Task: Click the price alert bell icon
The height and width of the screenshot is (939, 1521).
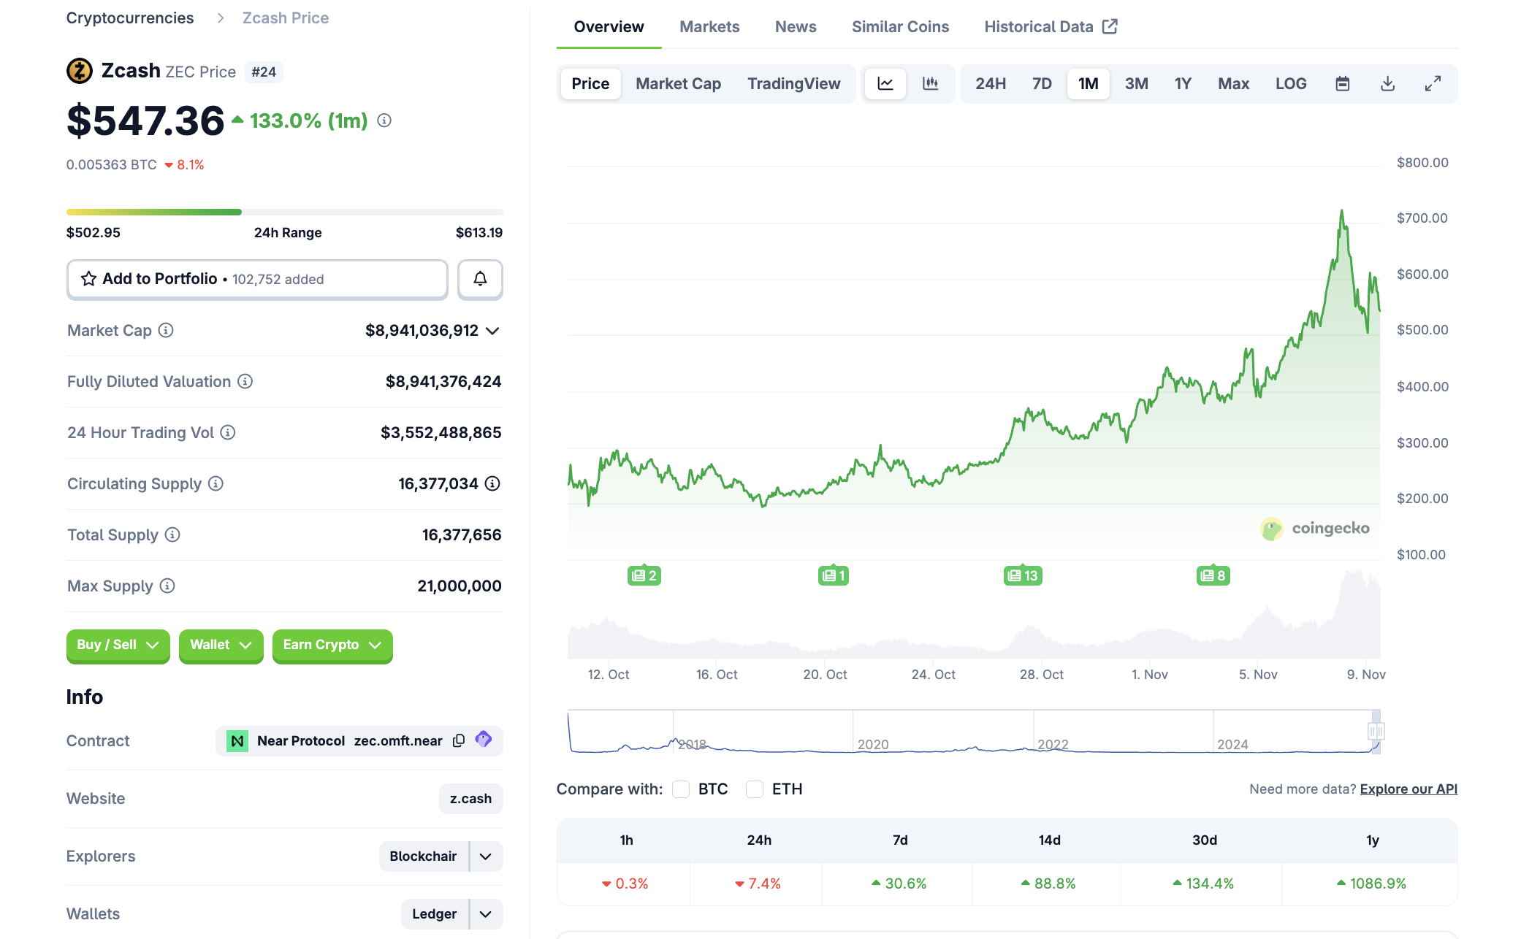Action: [480, 279]
